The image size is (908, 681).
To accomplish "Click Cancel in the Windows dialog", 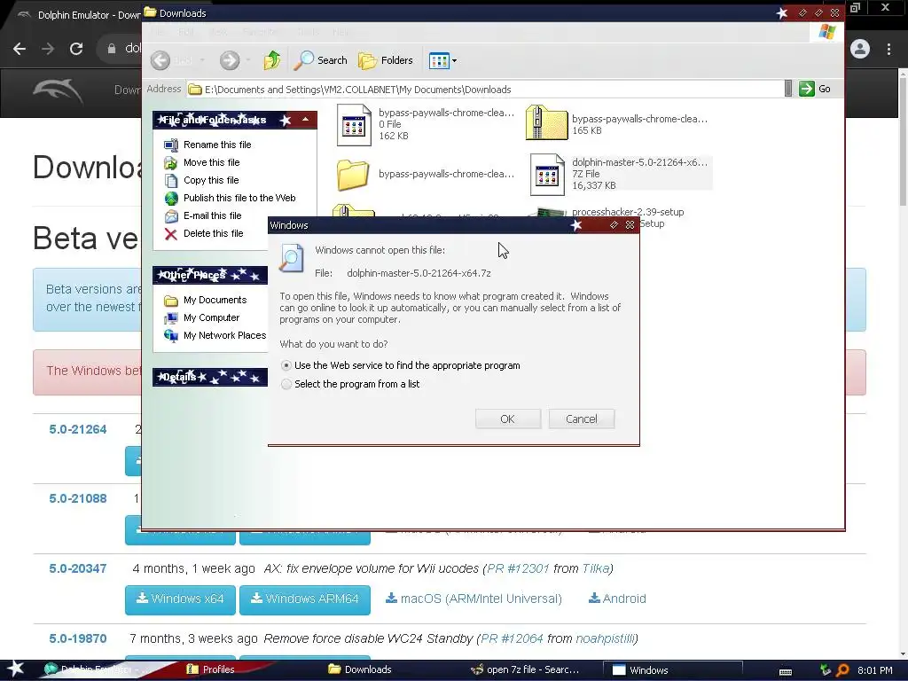I will [x=582, y=419].
